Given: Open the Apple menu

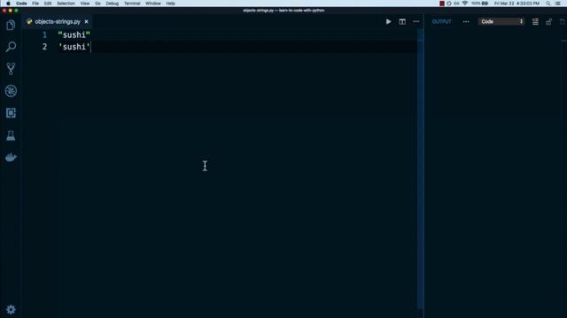Looking at the screenshot, I should [x=8, y=4].
